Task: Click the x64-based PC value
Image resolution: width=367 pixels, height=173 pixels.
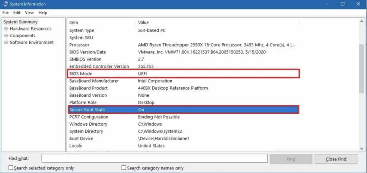Action: (152, 30)
